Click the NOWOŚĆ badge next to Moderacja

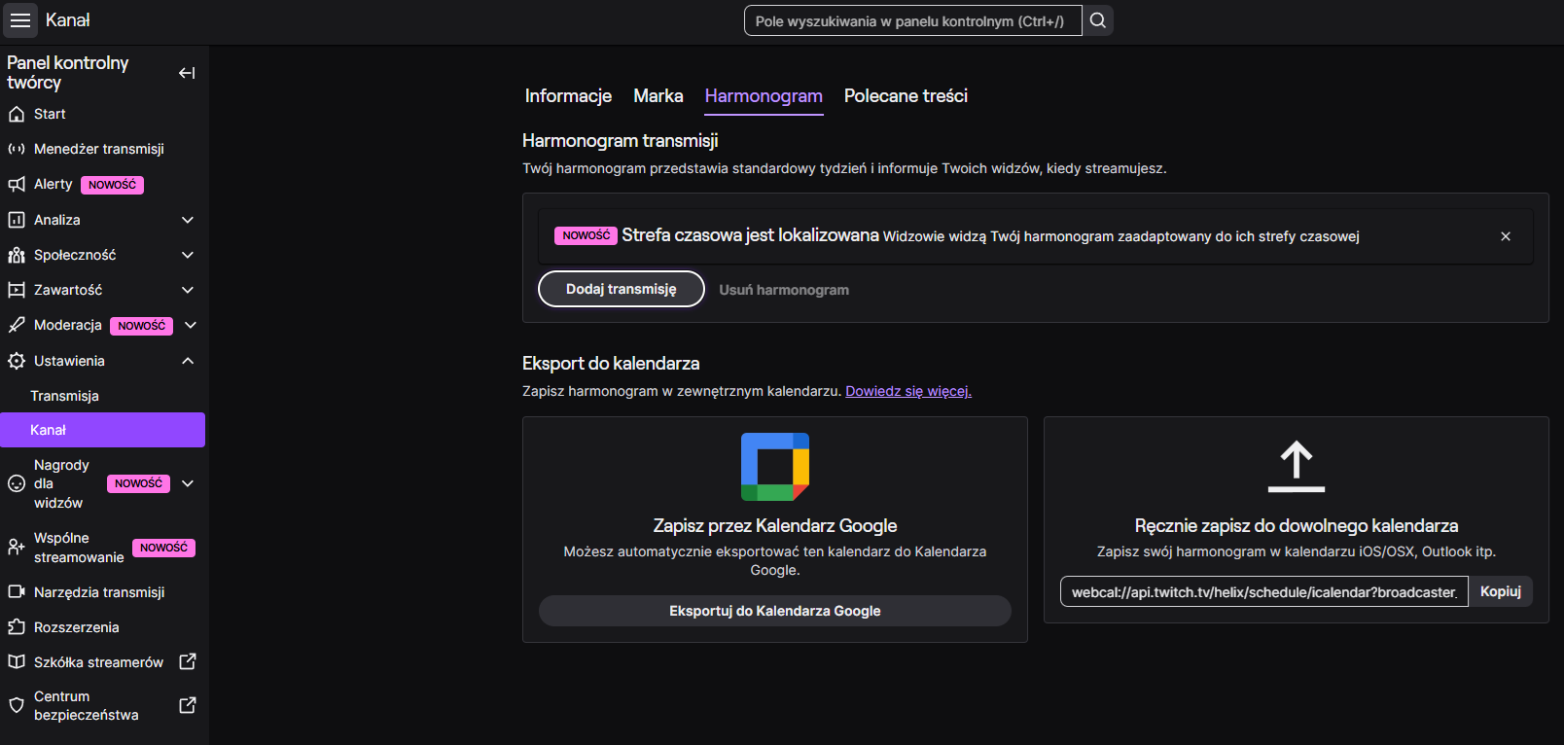[x=142, y=326]
